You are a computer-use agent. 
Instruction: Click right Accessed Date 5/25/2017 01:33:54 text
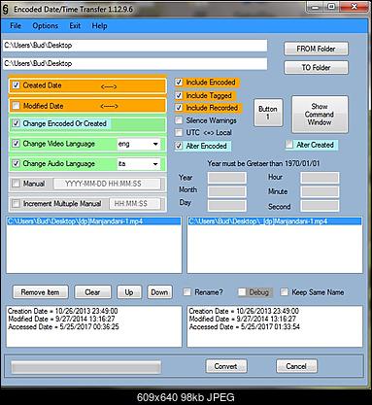point(245,327)
